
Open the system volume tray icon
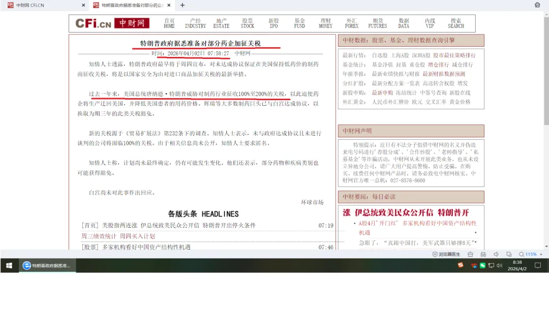point(499,266)
